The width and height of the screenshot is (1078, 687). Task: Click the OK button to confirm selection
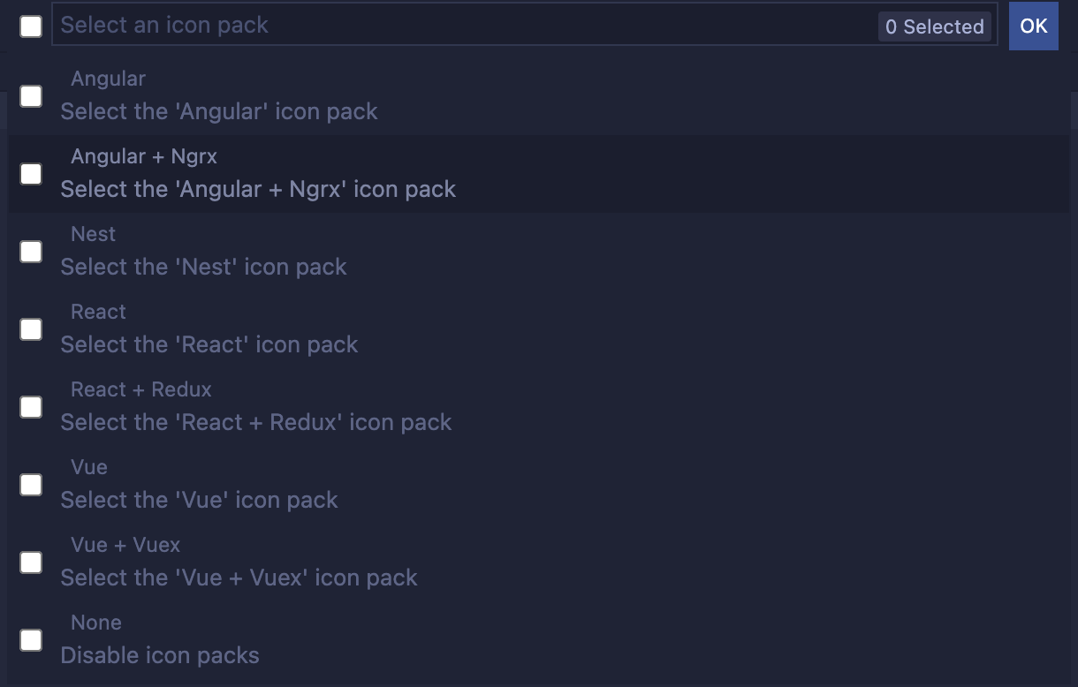pos(1033,26)
